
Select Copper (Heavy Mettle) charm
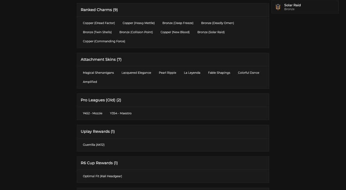click(x=139, y=23)
